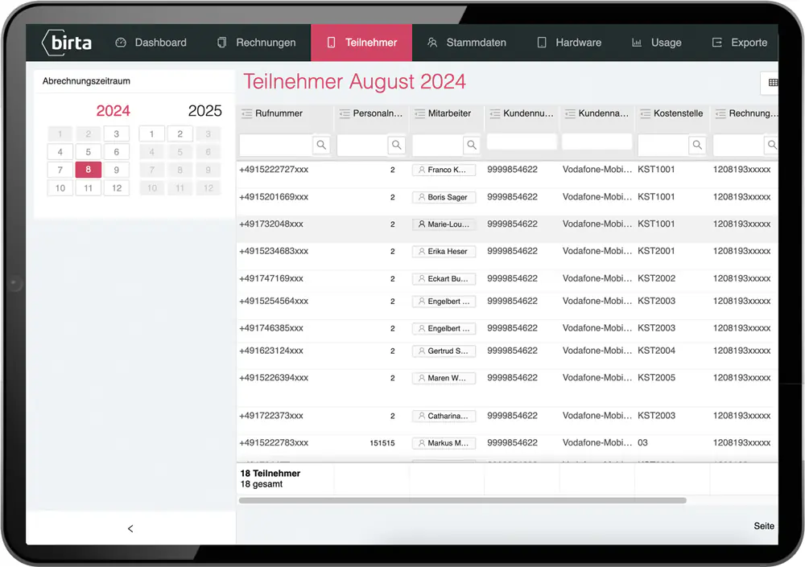805x567 pixels.
Task: Click the table column layout icon
Action: [x=773, y=83]
